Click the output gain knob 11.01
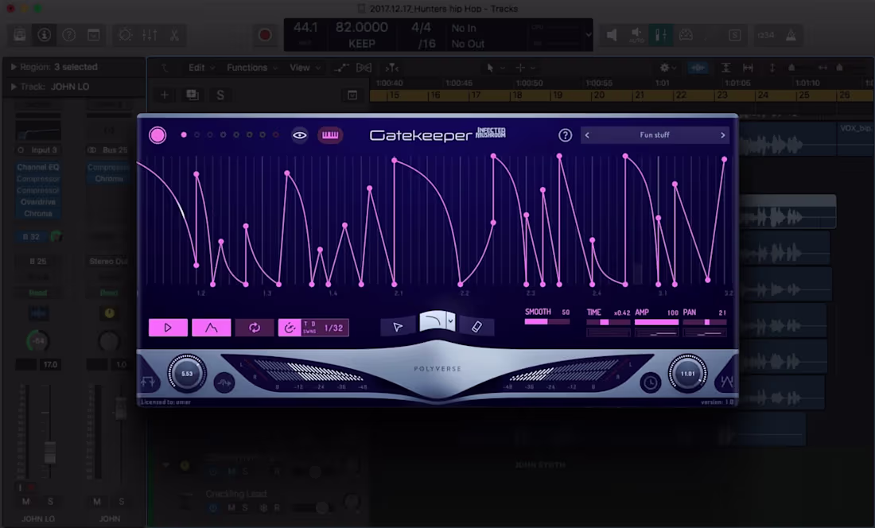The height and width of the screenshot is (528, 875). pyautogui.click(x=687, y=374)
